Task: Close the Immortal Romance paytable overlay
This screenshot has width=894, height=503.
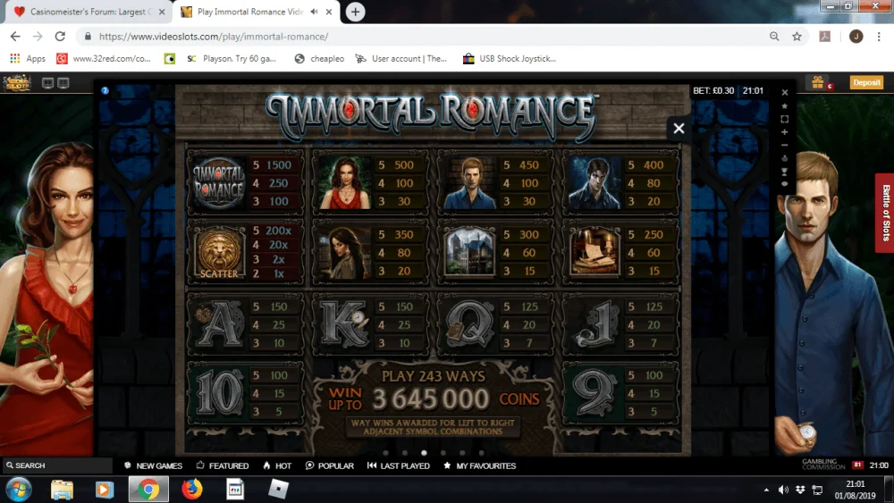Action: [x=679, y=128]
